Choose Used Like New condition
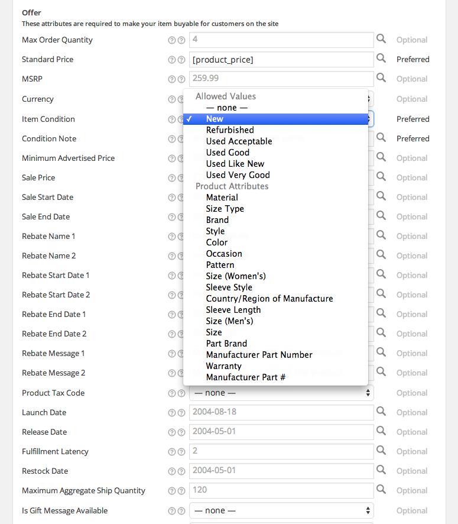The image size is (458, 524). coord(275,164)
